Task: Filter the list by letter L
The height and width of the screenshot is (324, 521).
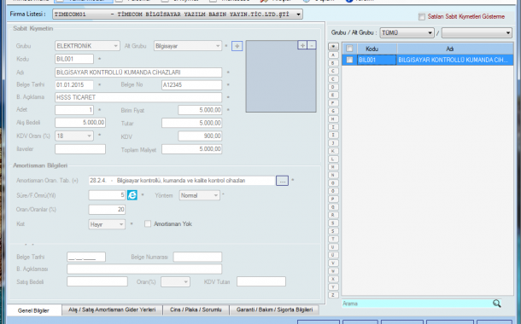Action: pyautogui.click(x=333, y=159)
